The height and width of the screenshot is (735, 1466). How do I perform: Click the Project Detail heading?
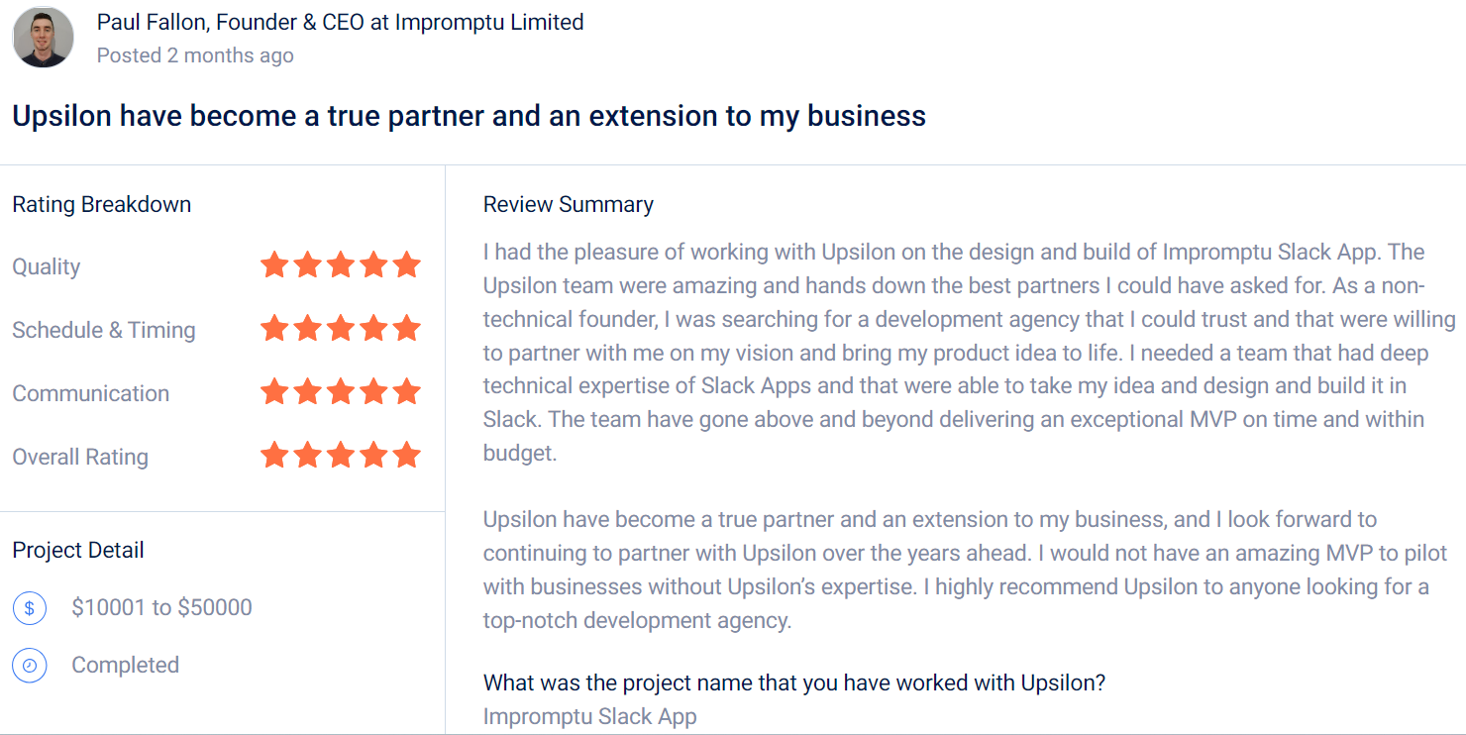pos(78,551)
